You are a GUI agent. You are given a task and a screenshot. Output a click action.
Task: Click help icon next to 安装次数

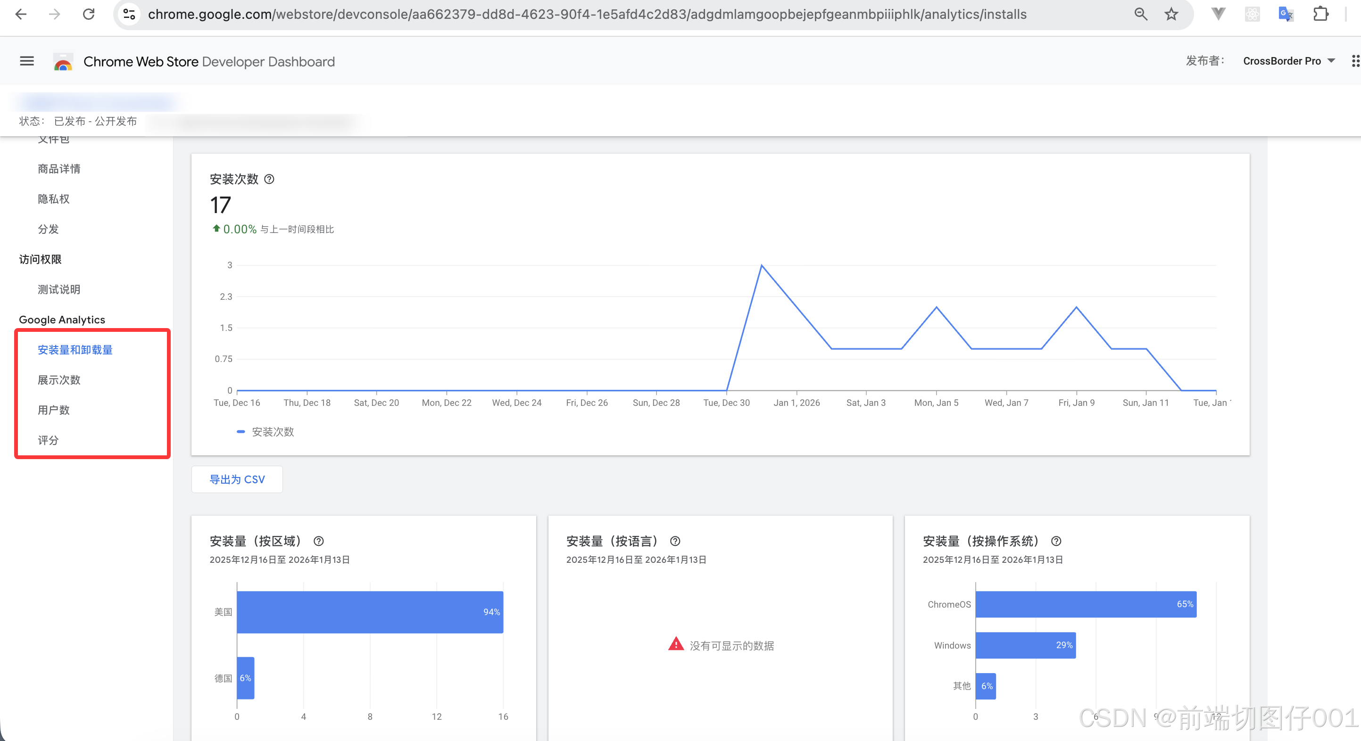(269, 179)
